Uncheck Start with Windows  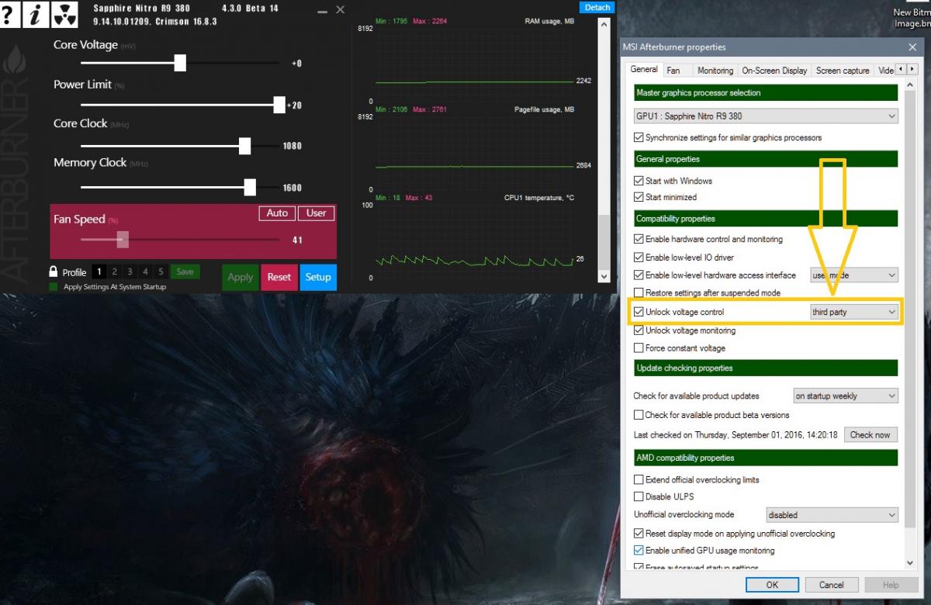pyautogui.click(x=639, y=181)
